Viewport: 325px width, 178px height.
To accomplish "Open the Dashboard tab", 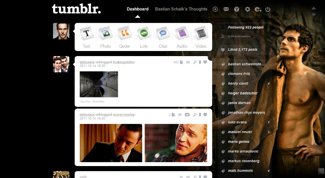I will click(138, 9).
